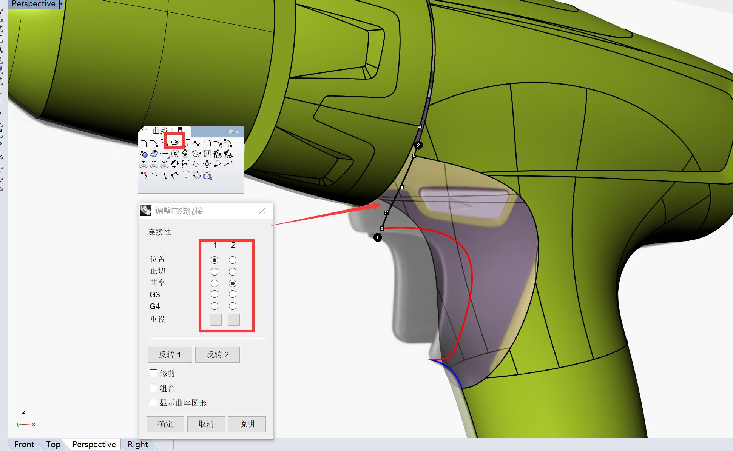Click the 确定 OK button
This screenshot has height=451, width=733.
(165, 424)
